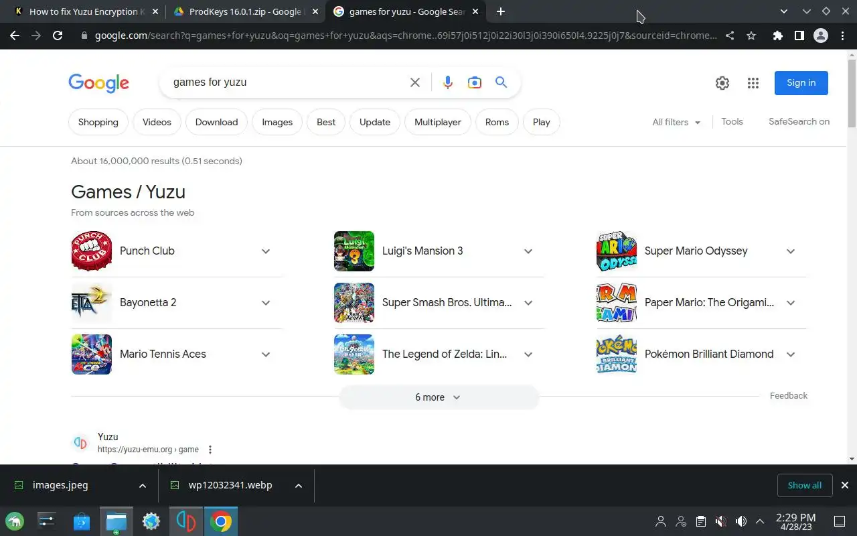Submit search with the magnifier icon
857x536 pixels.
[501, 82]
